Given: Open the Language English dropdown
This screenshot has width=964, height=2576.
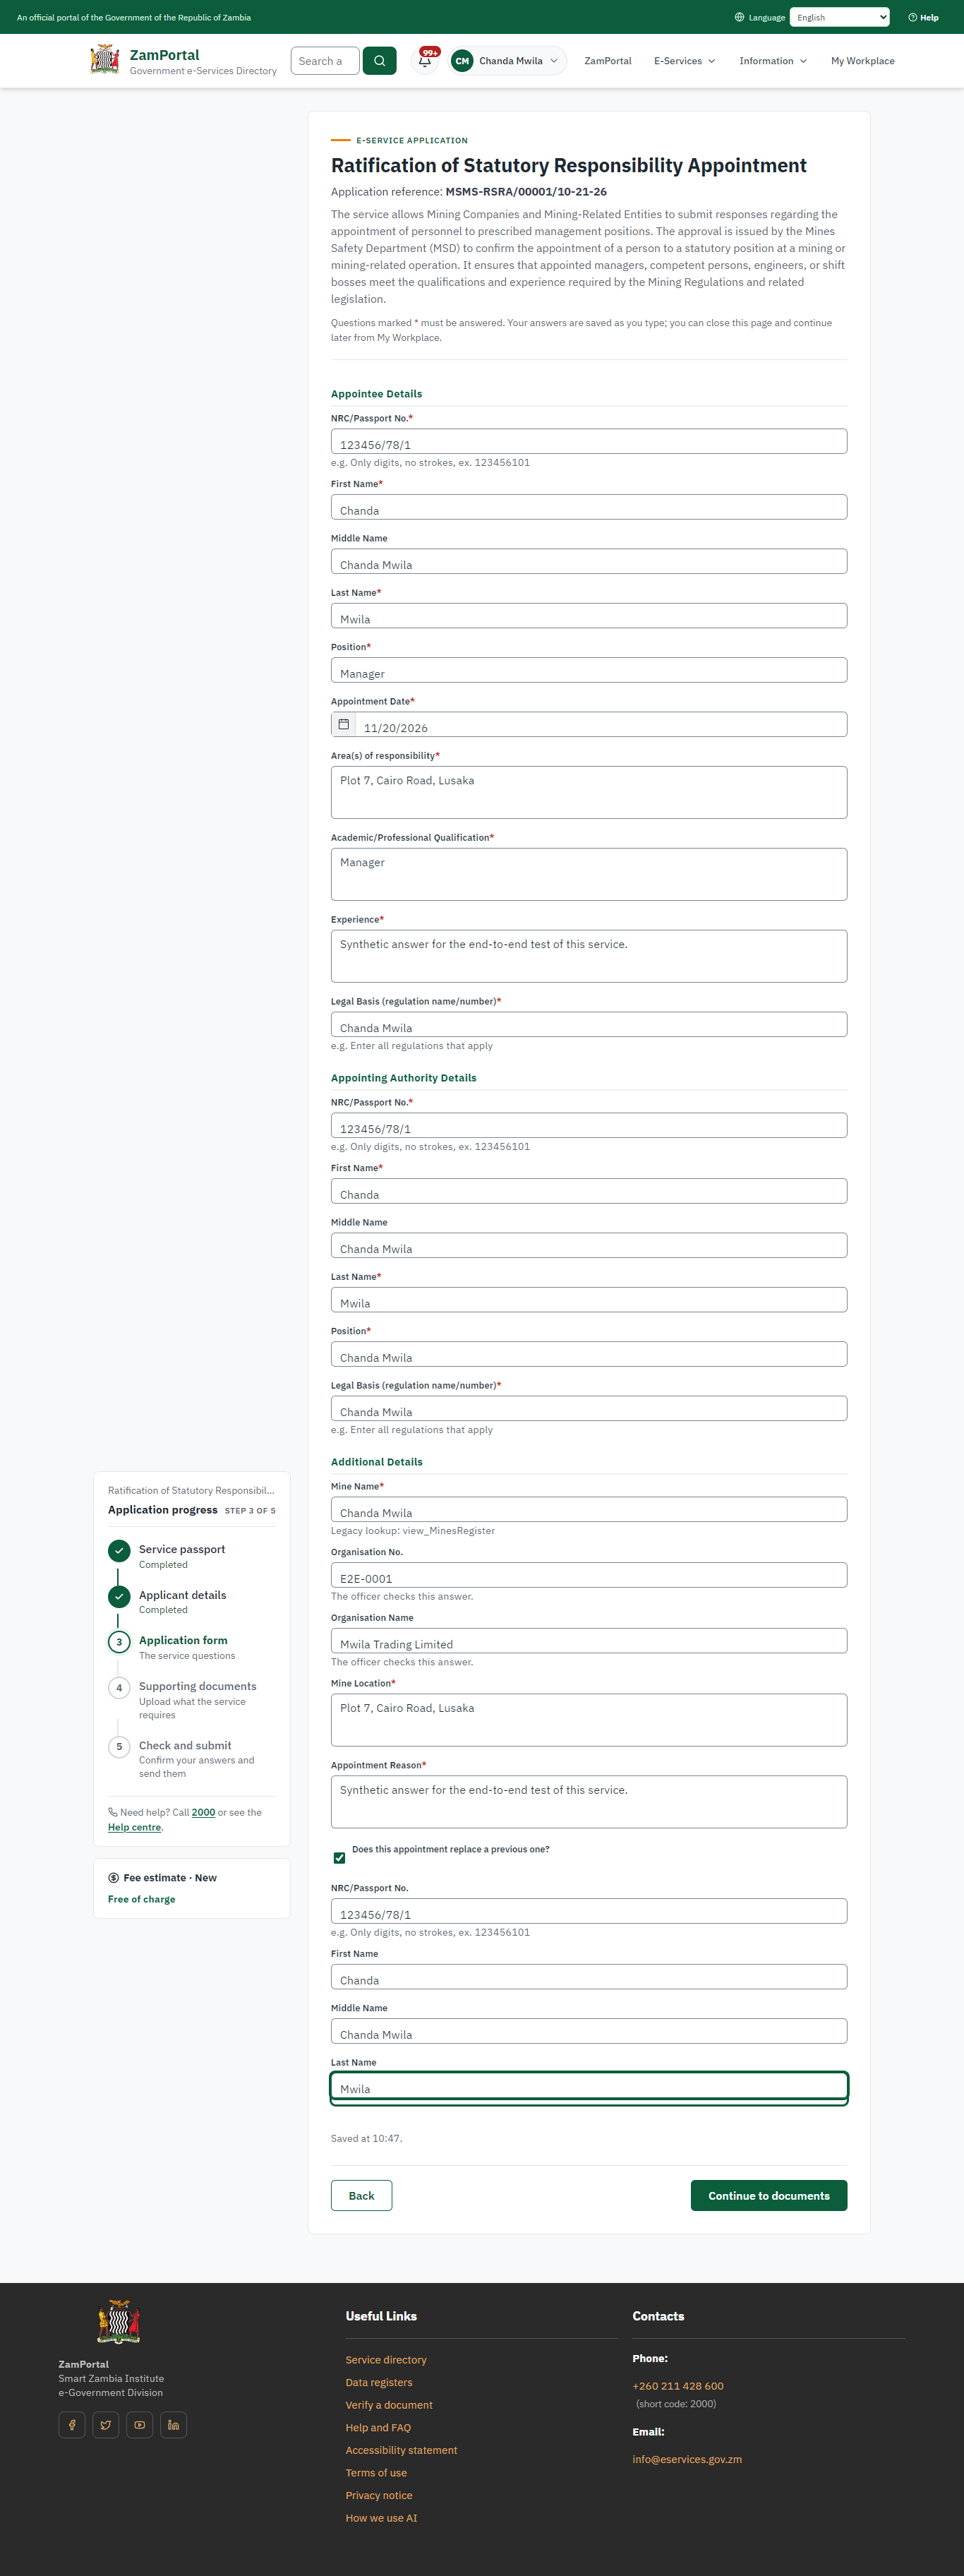Looking at the screenshot, I should pos(839,17).
